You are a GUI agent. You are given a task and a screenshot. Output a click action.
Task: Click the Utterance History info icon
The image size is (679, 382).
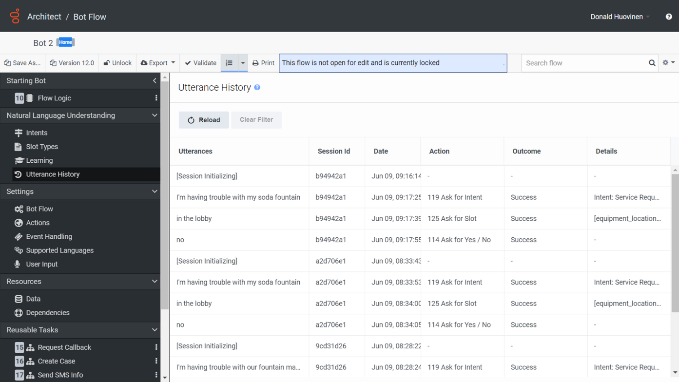[x=257, y=87]
